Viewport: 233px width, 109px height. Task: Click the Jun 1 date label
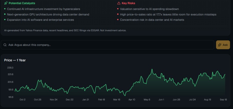pos(161,100)
